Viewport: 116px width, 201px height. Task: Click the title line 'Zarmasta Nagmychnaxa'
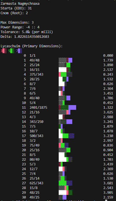click(x=20, y=4)
